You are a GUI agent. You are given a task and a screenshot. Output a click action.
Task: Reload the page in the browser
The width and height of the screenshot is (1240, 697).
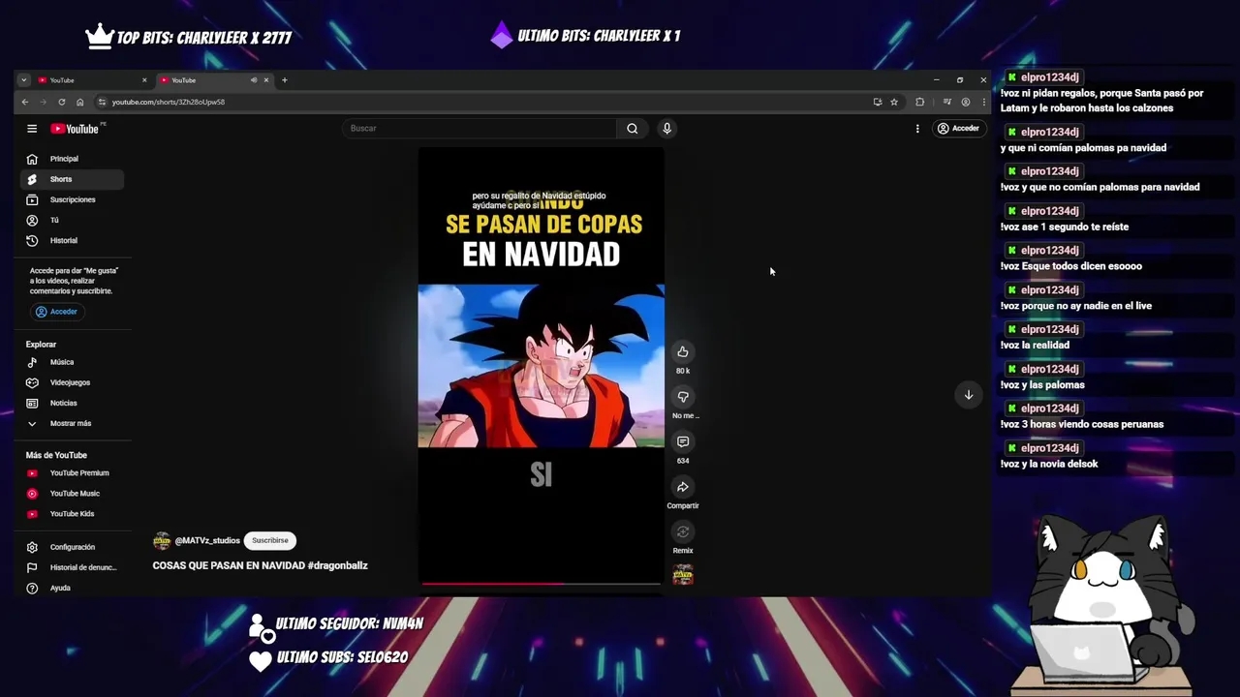(62, 102)
